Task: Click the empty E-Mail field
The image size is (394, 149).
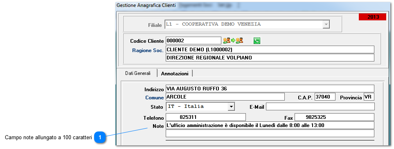Action: pyautogui.click(x=320, y=107)
